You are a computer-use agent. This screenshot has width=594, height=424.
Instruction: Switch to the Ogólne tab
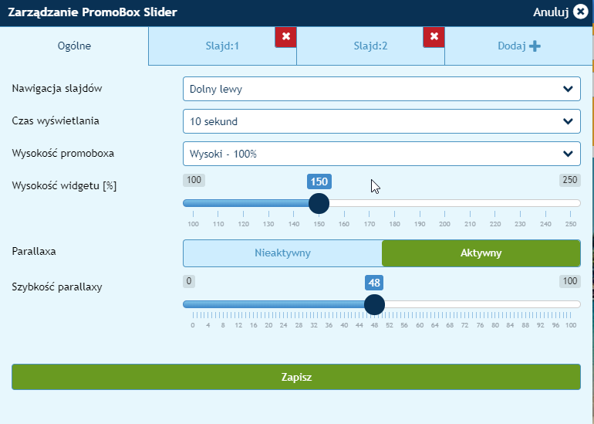pos(74,46)
